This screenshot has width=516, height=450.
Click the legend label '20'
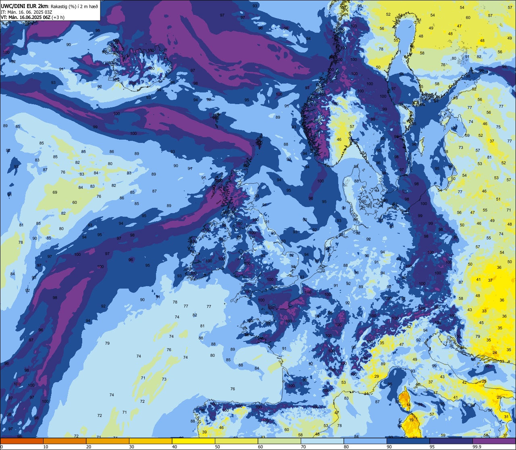(x=89, y=447)
